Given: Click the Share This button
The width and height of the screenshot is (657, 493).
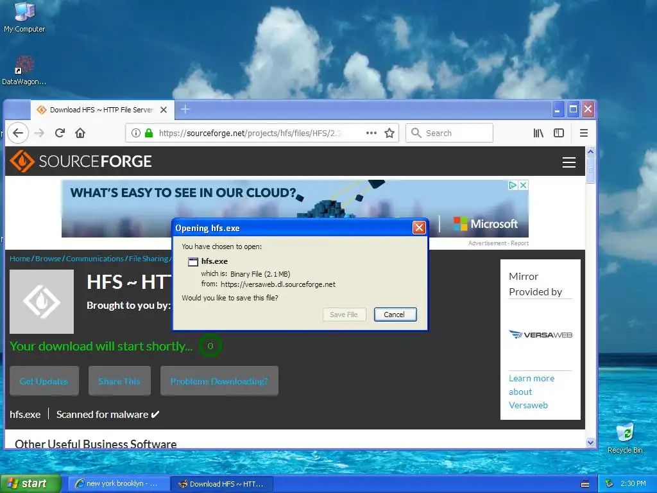Looking at the screenshot, I should pos(119,381).
